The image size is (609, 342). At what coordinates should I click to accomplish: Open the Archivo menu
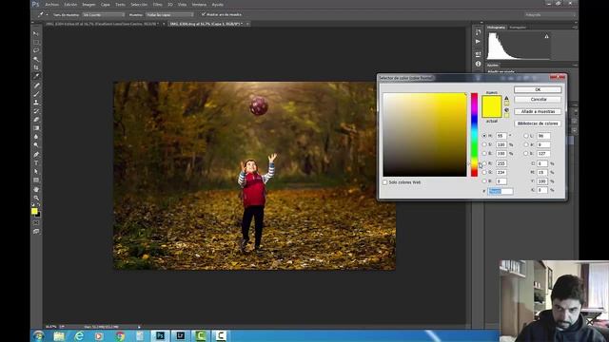[51, 5]
